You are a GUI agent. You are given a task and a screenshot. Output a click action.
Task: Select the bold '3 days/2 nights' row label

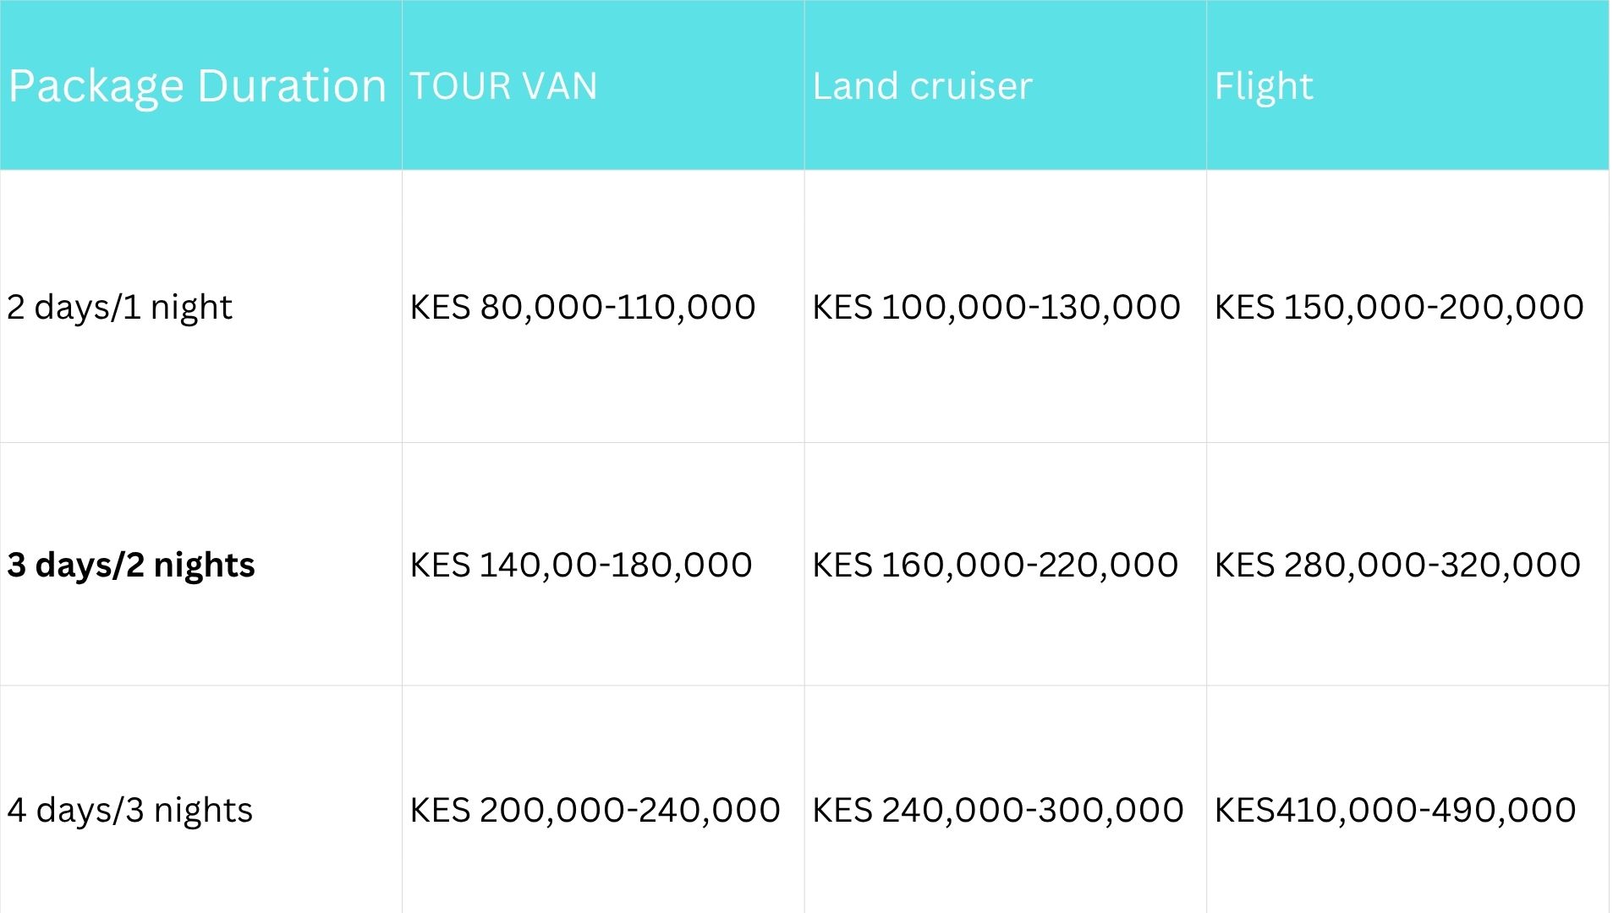point(131,565)
